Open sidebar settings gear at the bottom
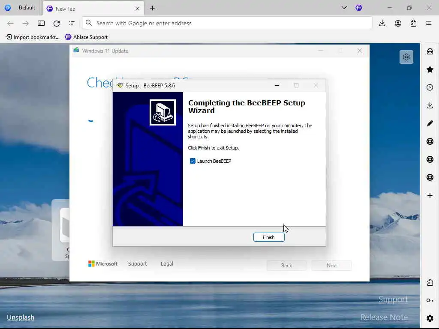 (x=430, y=318)
